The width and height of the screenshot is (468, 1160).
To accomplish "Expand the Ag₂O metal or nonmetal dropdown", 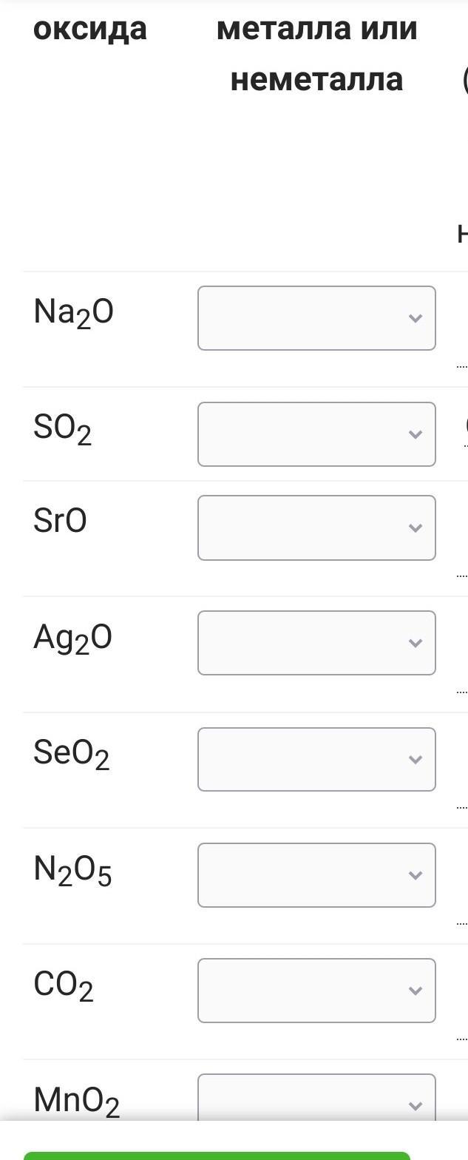I will click(x=316, y=643).
